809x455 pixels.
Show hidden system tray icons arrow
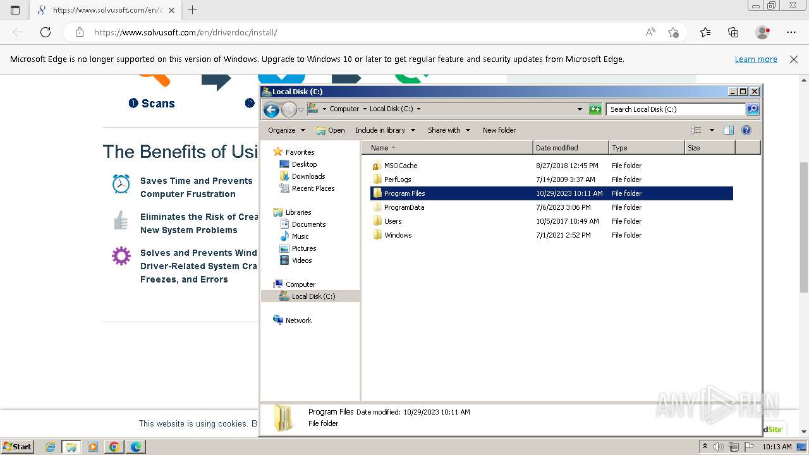tap(705, 447)
